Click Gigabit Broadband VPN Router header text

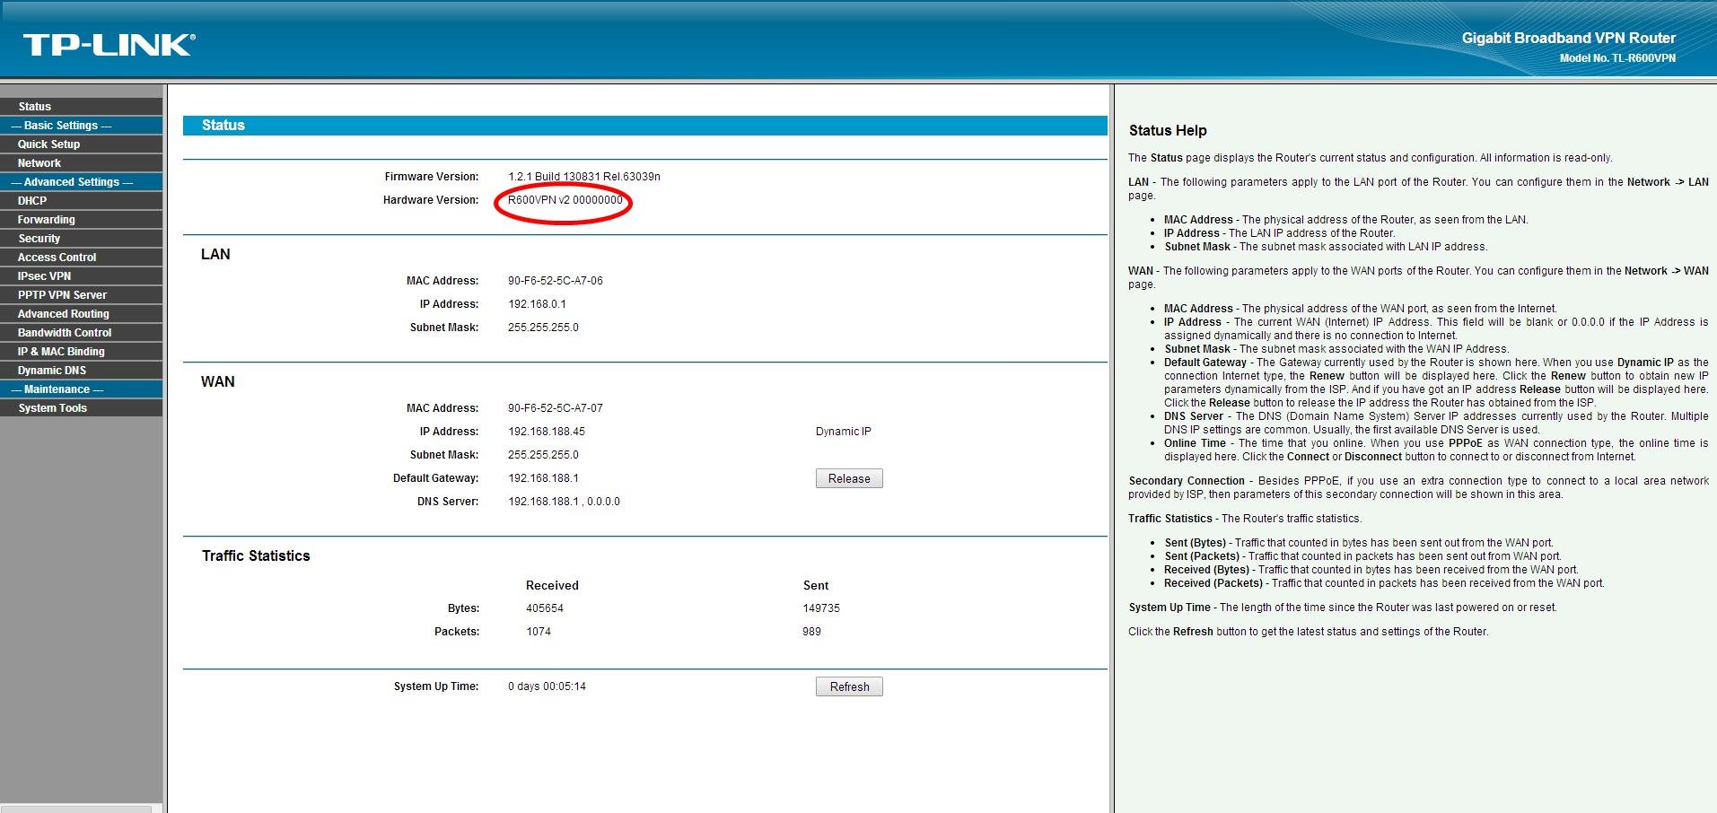point(1569,38)
